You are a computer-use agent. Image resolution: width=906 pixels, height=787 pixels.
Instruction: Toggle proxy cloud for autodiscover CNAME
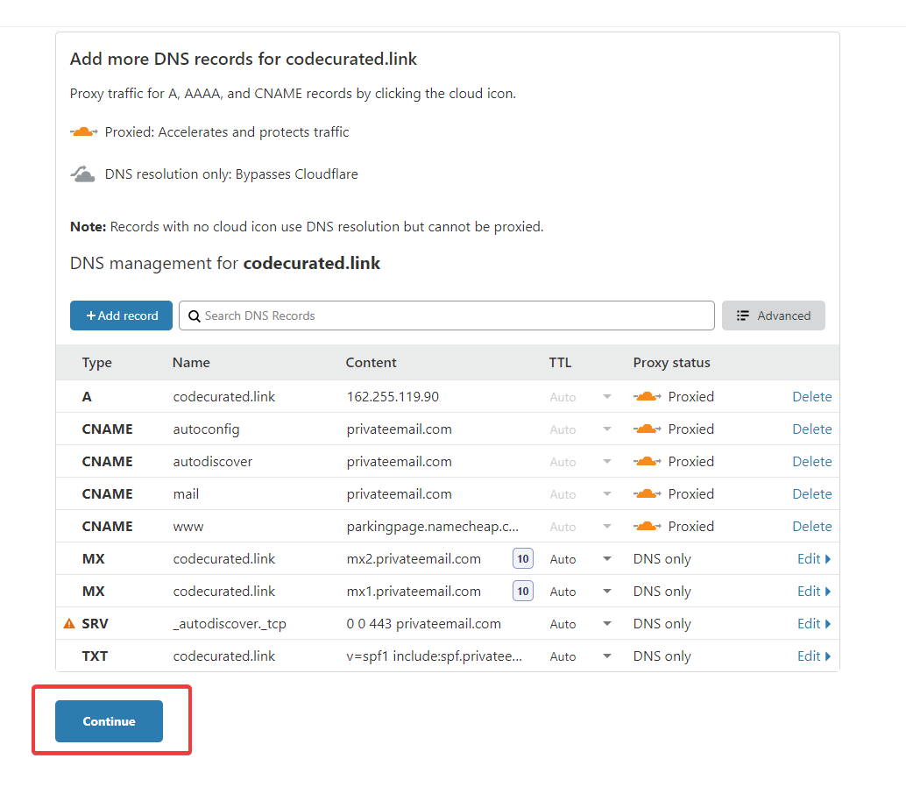(648, 461)
